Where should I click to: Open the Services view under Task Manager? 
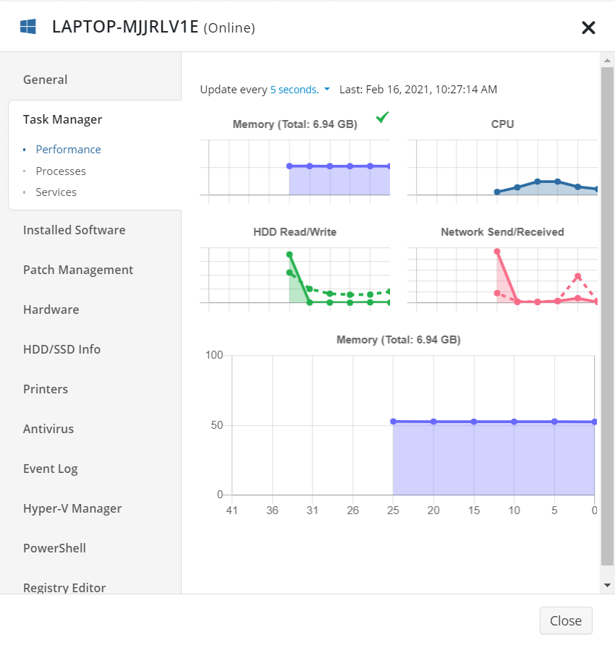[56, 192]
